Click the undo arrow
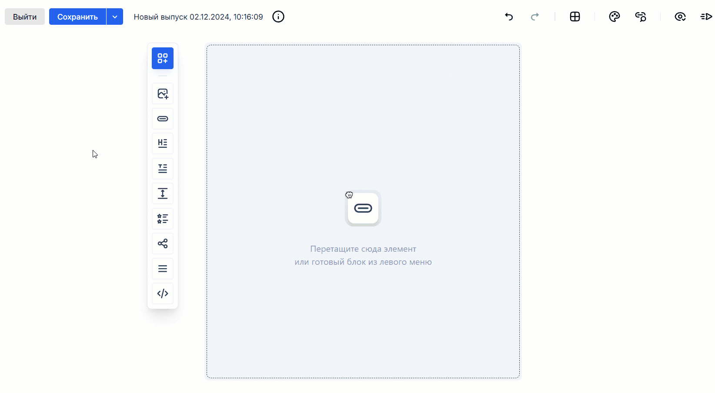The height and width of the screenshot is (393, 715). tap(509, 17)
